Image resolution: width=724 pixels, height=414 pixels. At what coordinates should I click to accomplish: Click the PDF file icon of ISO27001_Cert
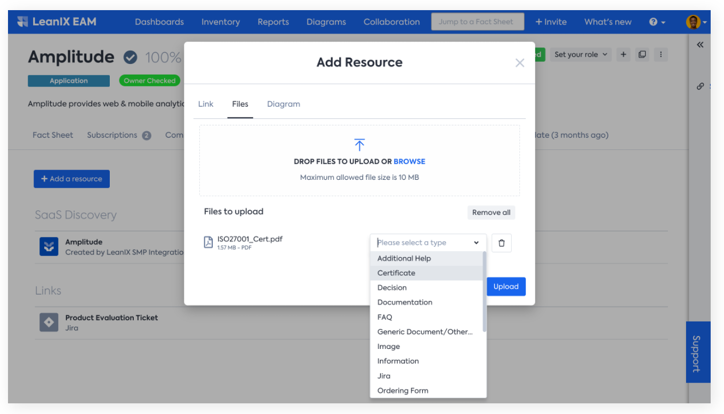click(x=208, y=242)
